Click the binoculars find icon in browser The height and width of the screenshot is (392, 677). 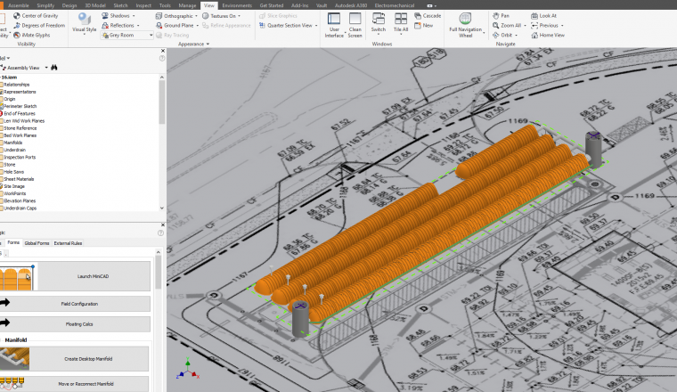[x=54, y=68]
